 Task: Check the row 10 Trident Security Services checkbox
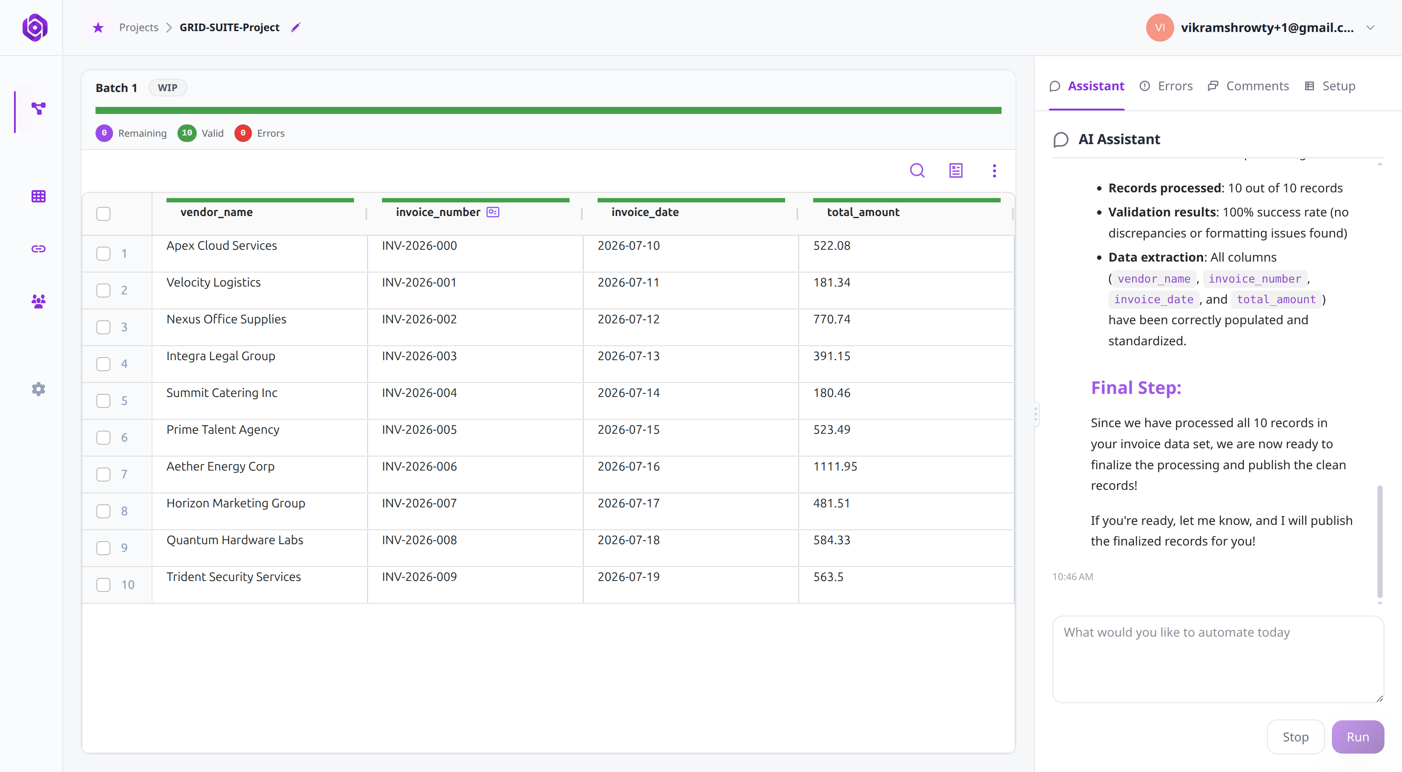click(x=103, y=585)
